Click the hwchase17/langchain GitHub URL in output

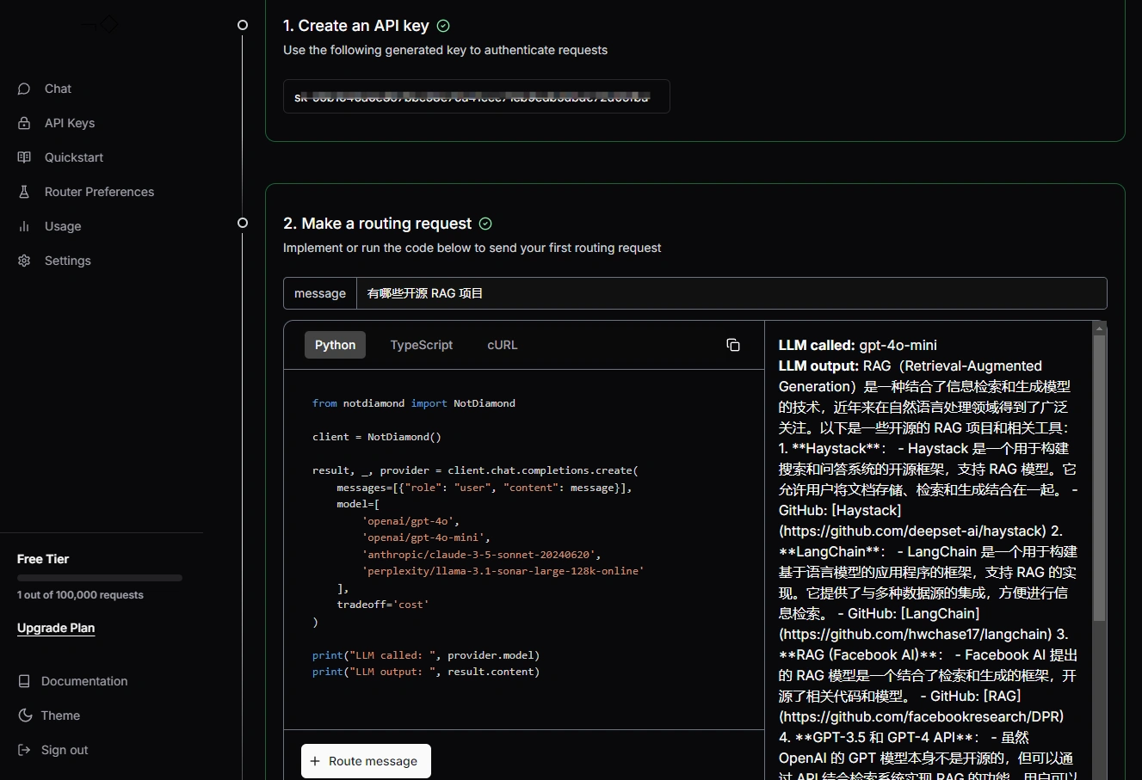(916, 634)
